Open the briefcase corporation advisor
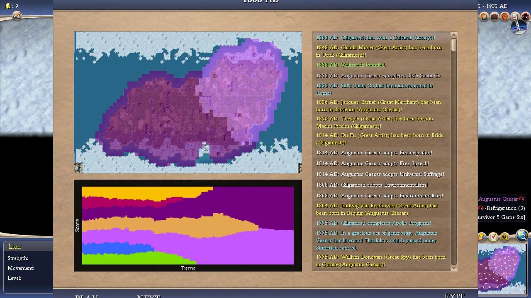This screenshot has width=531, height=298. click(x=494, y=17)
